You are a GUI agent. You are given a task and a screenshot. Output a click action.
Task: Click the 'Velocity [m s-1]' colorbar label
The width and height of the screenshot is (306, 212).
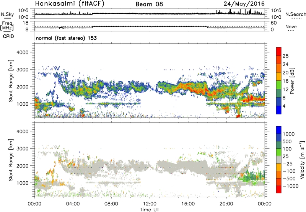coord(302,160)
